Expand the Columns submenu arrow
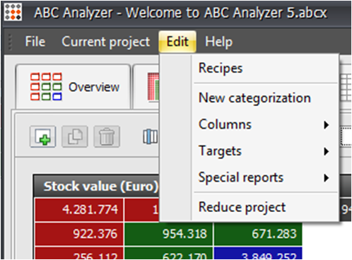 (327, 124)
